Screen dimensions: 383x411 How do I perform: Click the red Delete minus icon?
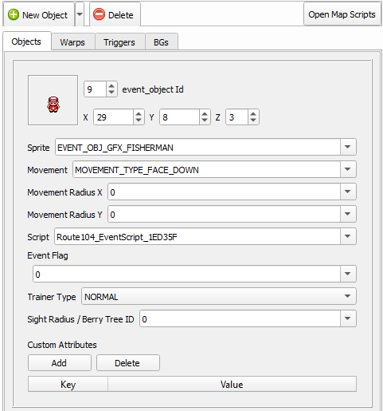[x=100, y=14]
